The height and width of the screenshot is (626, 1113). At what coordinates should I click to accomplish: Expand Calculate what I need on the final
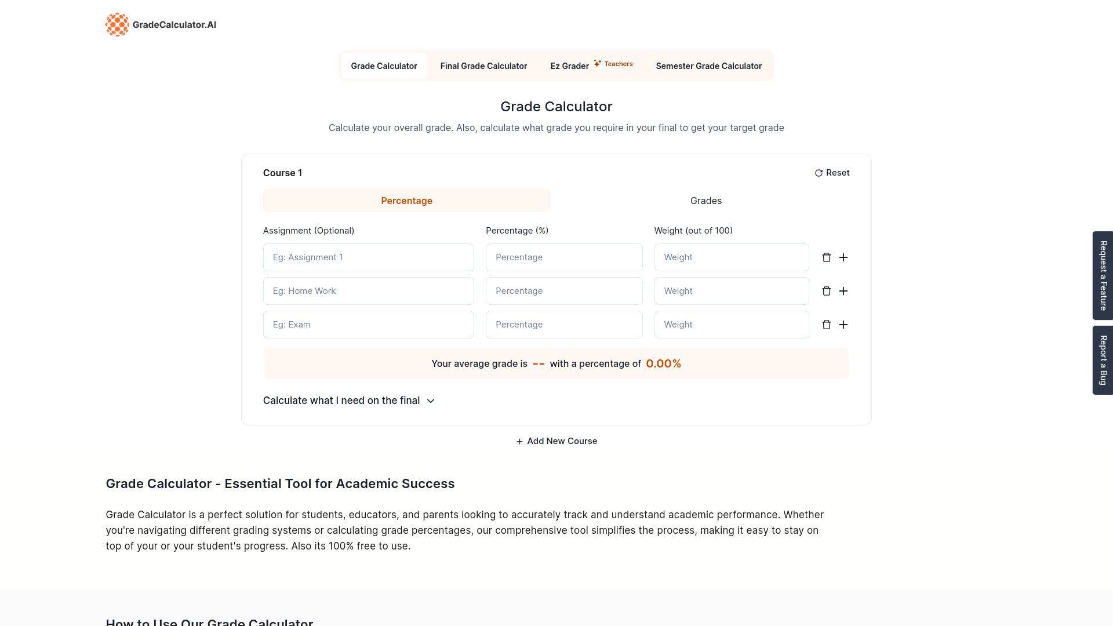click(x=349, y=401)
